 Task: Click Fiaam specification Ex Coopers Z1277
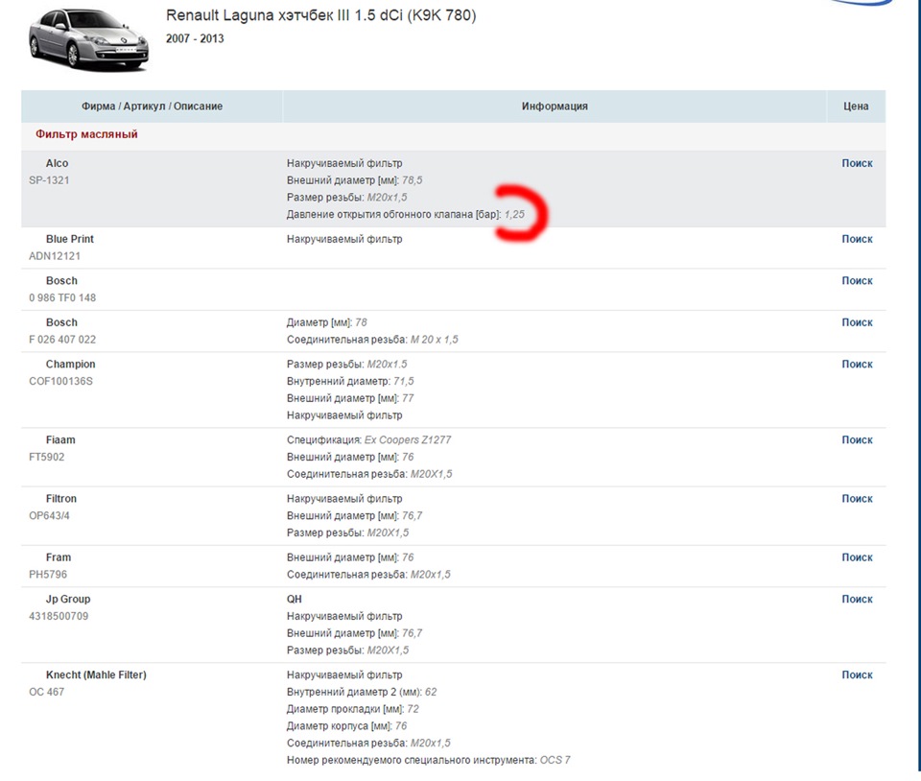408,439
